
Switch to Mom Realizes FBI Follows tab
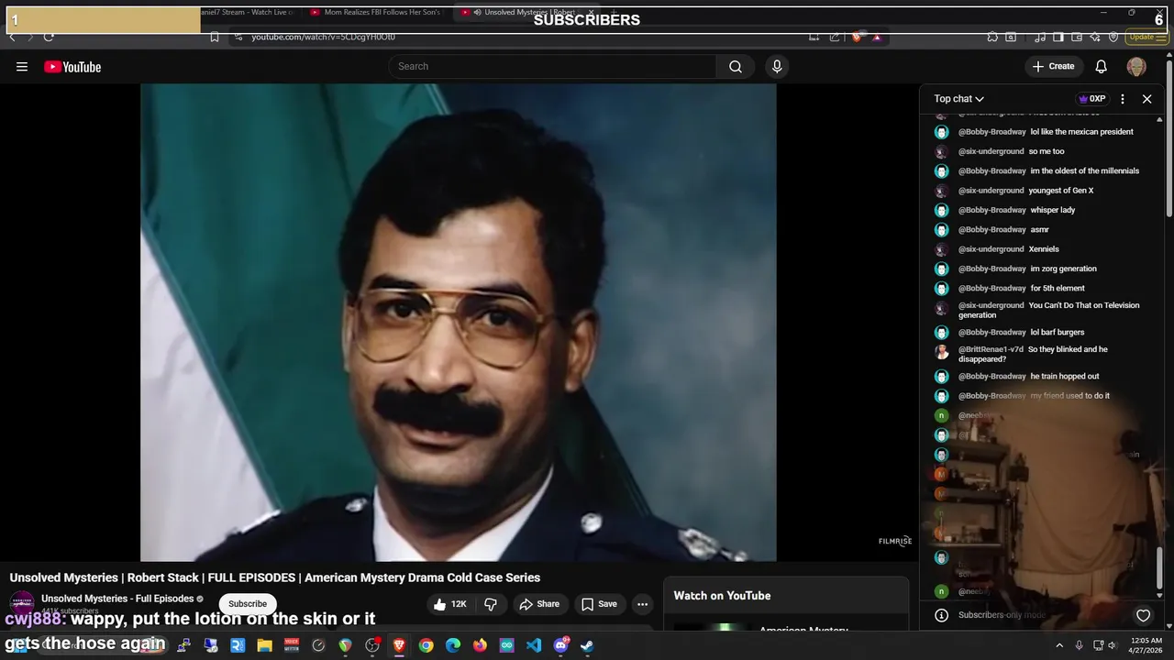pos(375,13)
